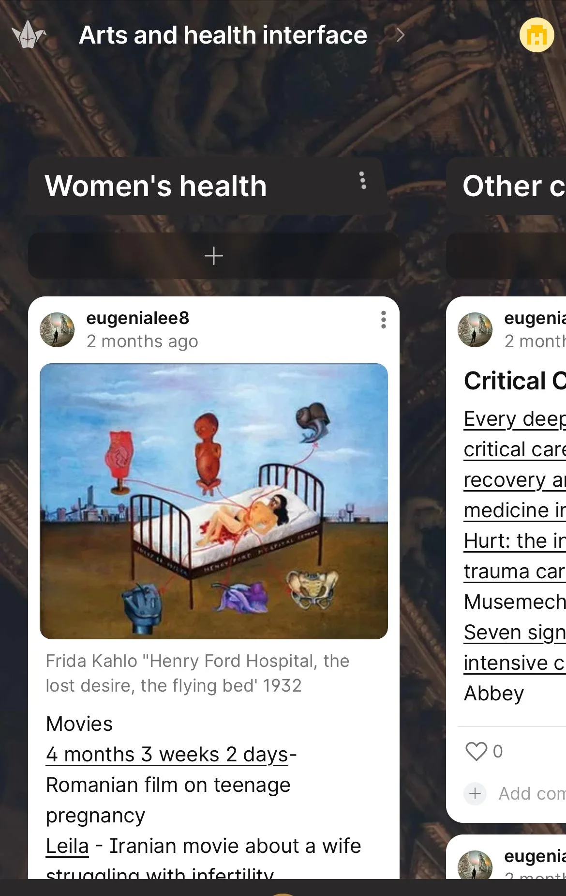Open three-dot menu on Frida Kahlo post
This screenshot has width=566, height=896.
click(383, 320)
